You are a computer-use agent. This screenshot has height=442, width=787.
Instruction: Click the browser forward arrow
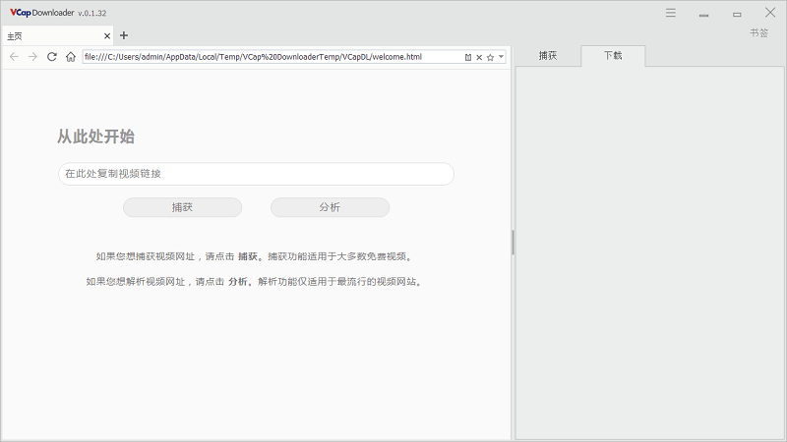coord(32,57)
